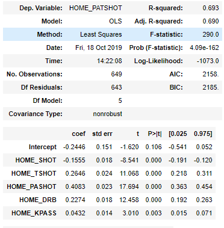Click the HOME_DRB t value 12.458
This screenshot has height=228, width=224.
point(129,200)
